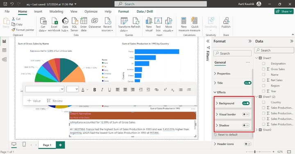
Task: Apply bold formatting in the text toolbar
Action: point(95,89)
